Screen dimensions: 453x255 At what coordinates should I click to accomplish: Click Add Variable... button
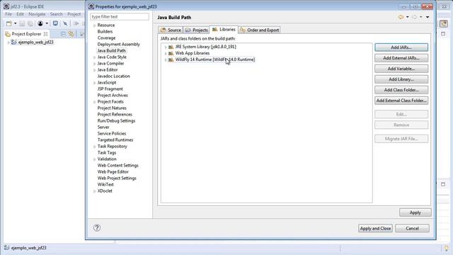(x=401, y=69)
